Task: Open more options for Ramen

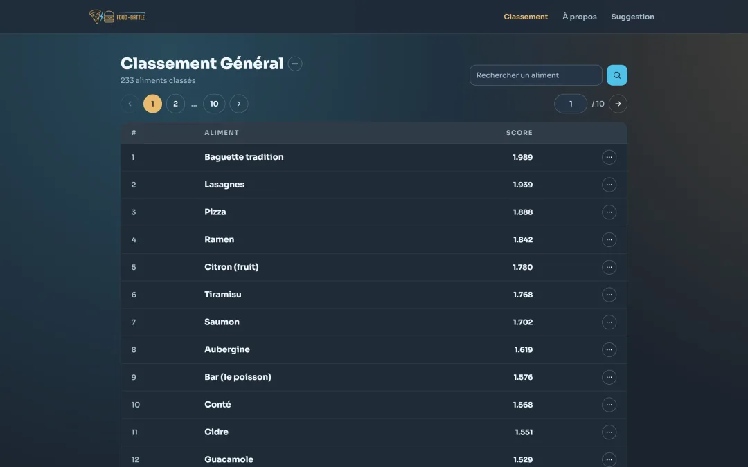Action: 609,239
